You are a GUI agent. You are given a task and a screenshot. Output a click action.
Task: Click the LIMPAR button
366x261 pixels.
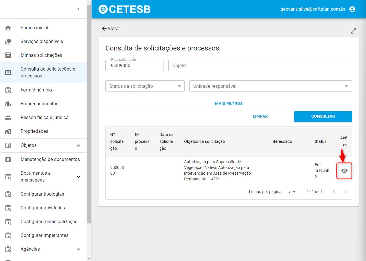tap(260, 116)
